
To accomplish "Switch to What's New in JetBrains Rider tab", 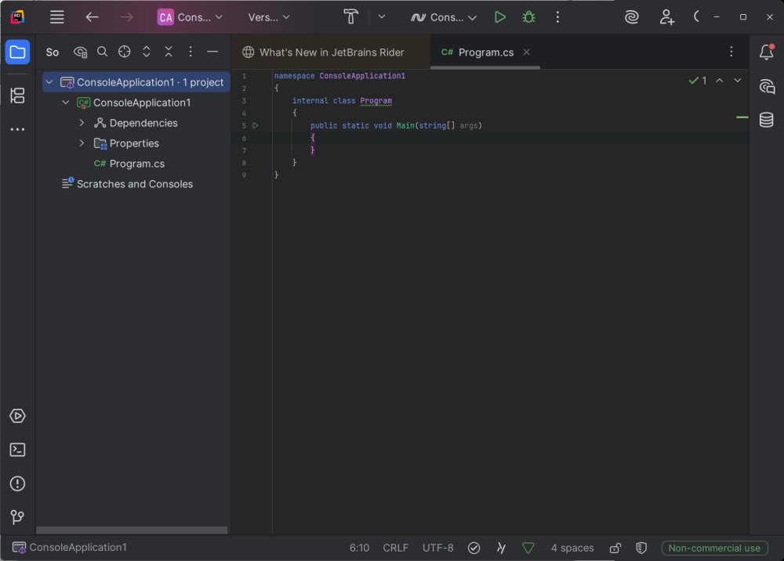I will click(x=331, y=52).
